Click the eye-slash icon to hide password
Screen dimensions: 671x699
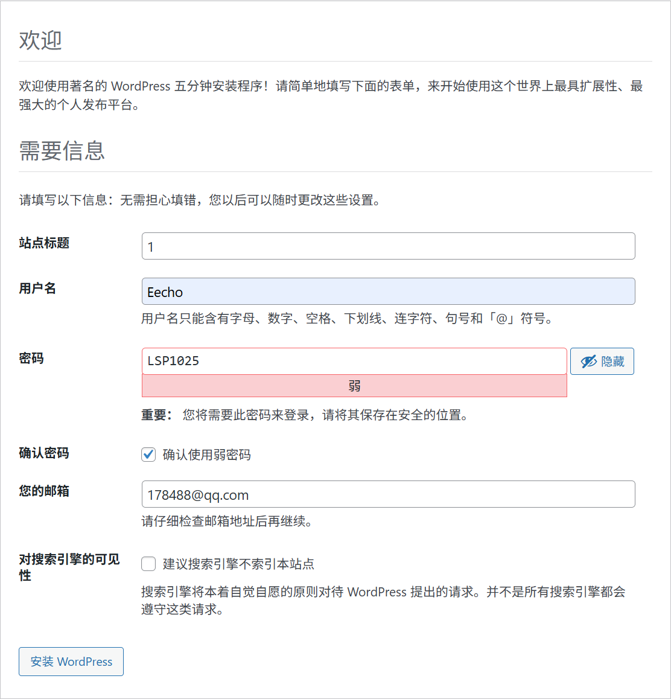pos(588,362)
